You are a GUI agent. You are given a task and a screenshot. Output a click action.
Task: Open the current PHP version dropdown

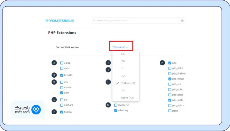point(120,47)
